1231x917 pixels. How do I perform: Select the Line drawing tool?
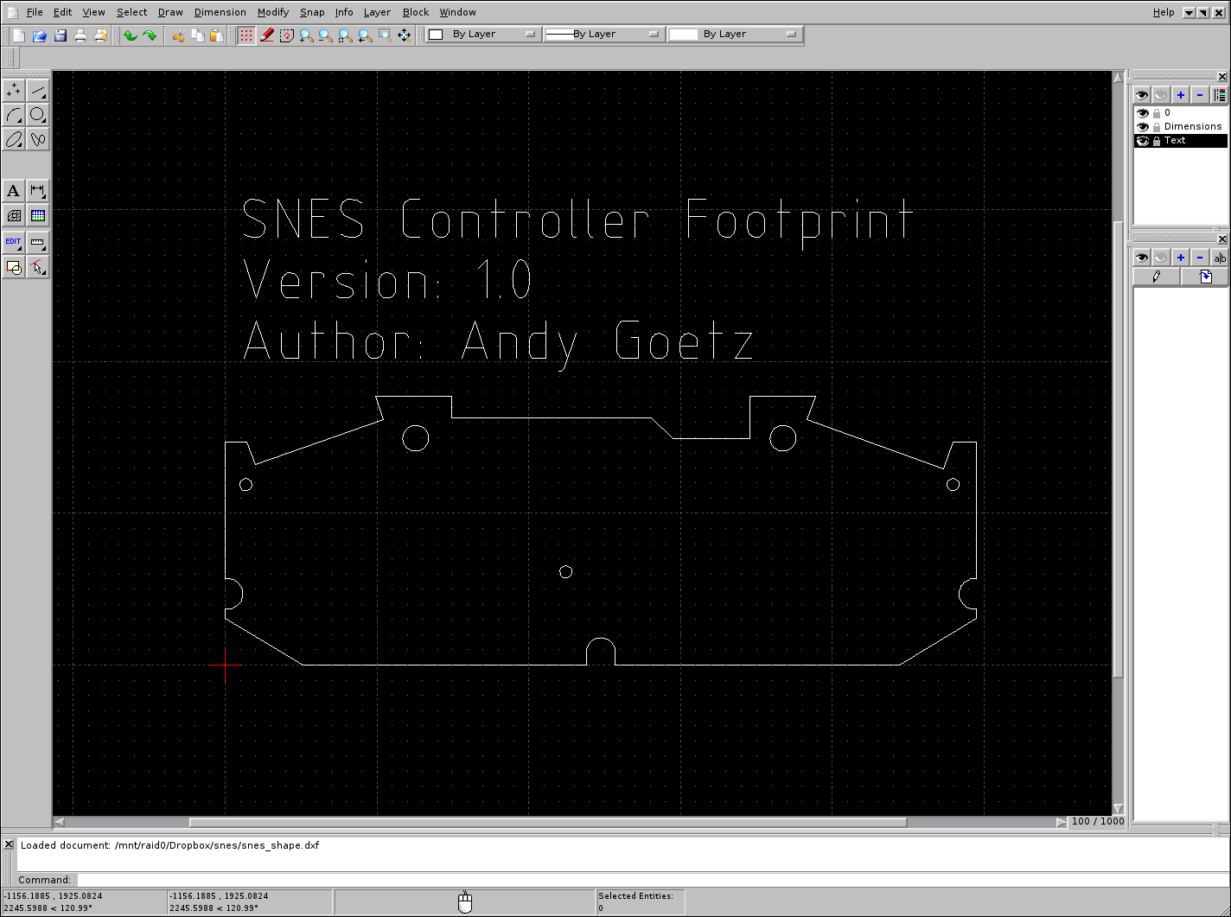coord(37,90)
